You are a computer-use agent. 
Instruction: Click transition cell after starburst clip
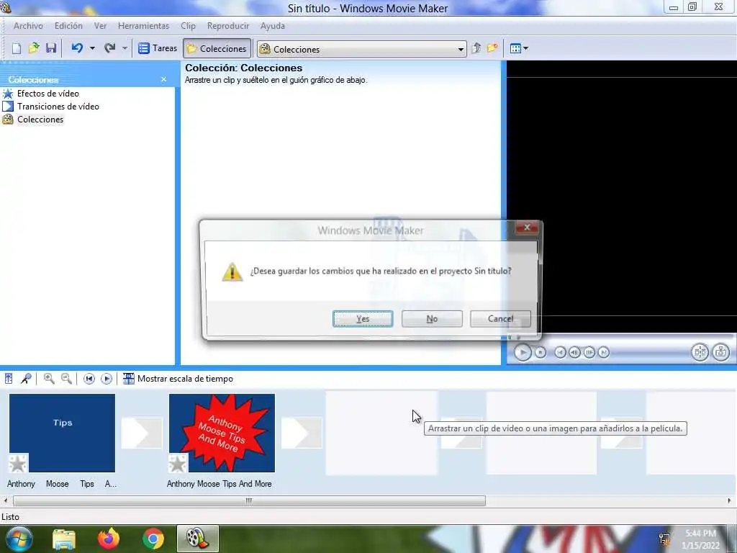pos(302,433)
